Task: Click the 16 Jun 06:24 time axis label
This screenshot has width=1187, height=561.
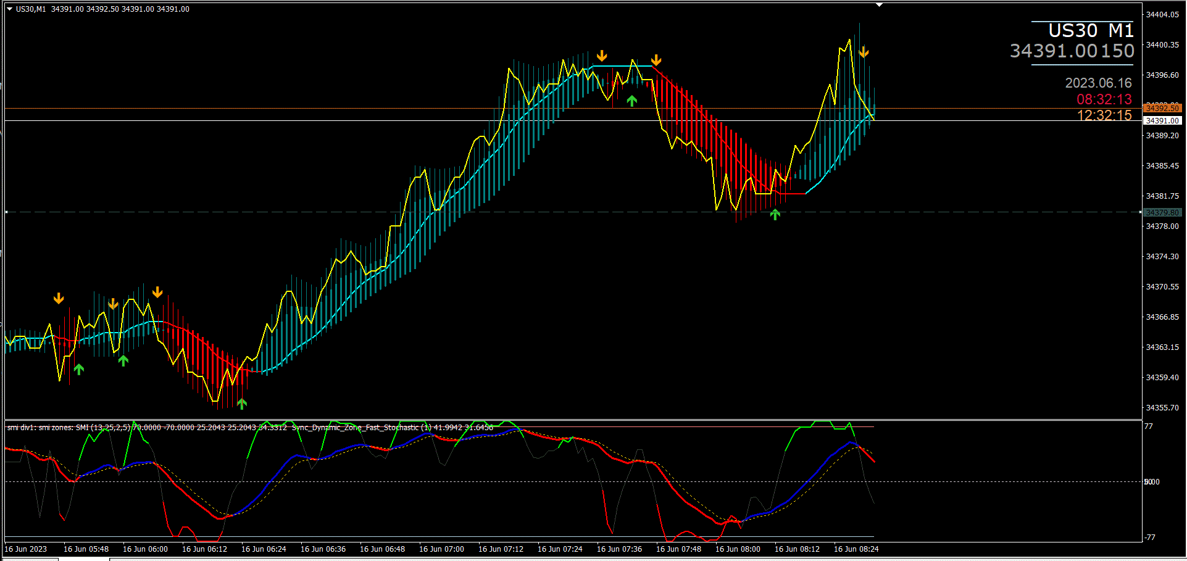Action: click(x=264, y=549)
